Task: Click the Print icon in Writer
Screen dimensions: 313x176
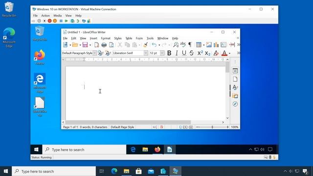Action: click(x=104, y=44)
